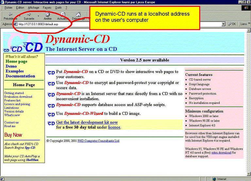Open the Evaluation download link
The height and width of the screenshot is (181, 251).
(18, 97)
